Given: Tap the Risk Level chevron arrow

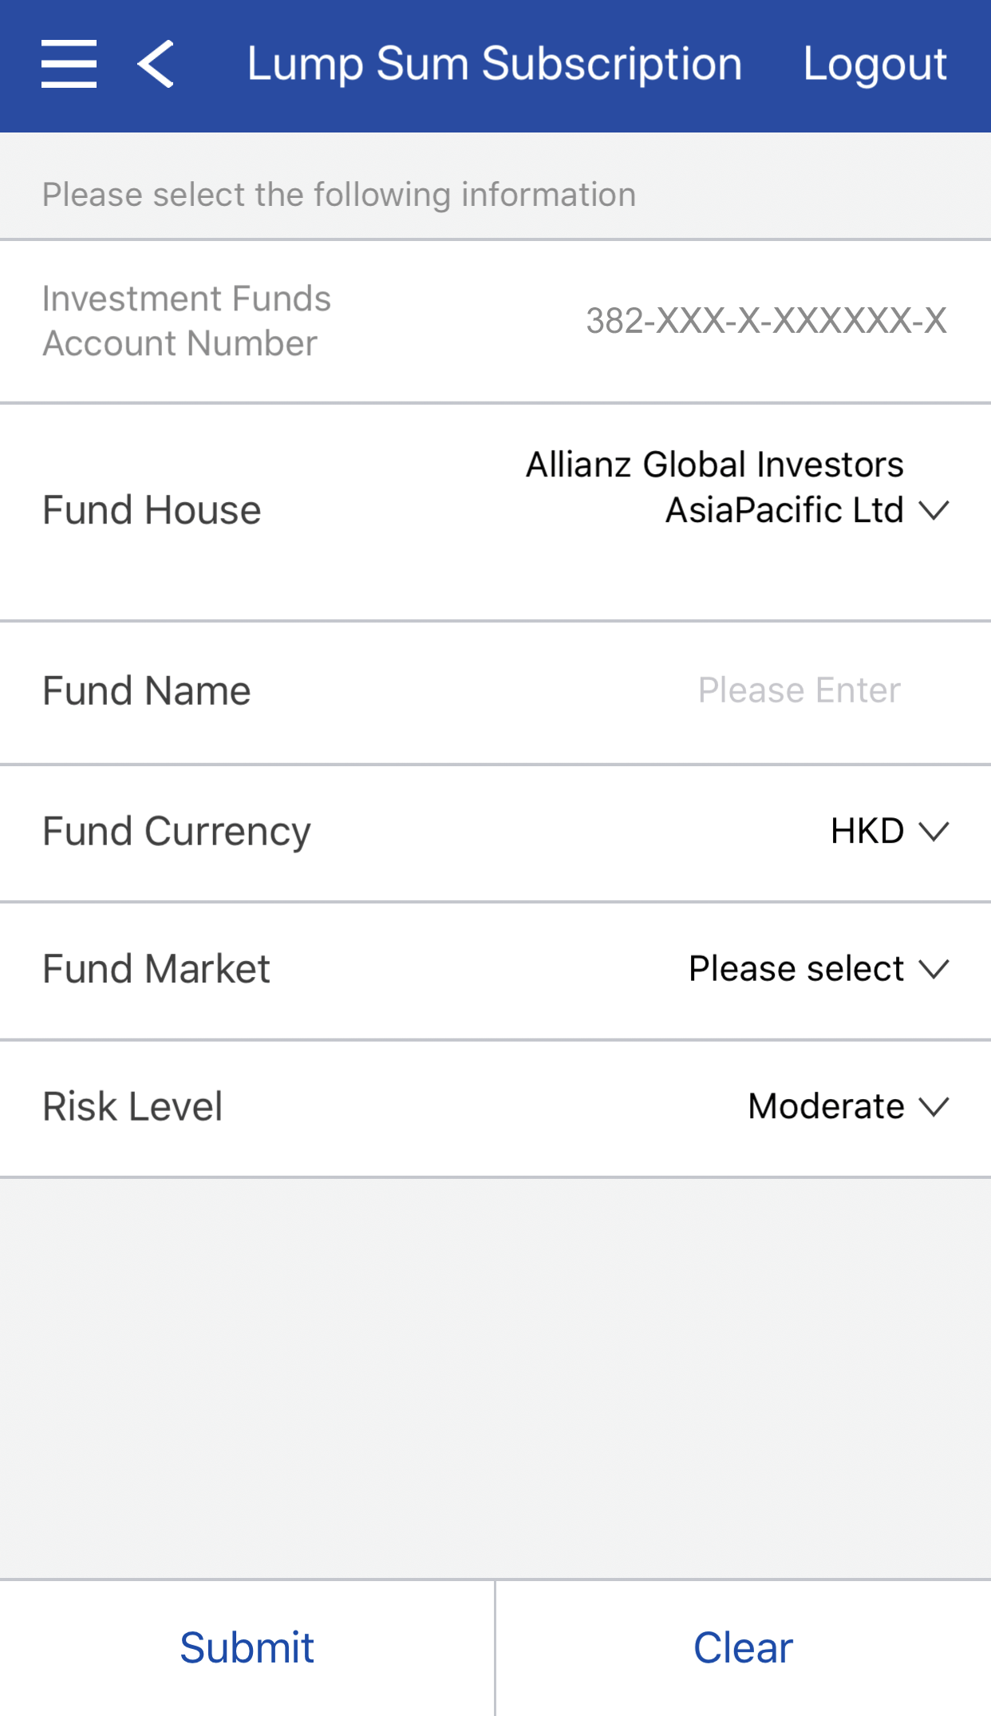Looking at the screenshot, I should click(934, 1106).
